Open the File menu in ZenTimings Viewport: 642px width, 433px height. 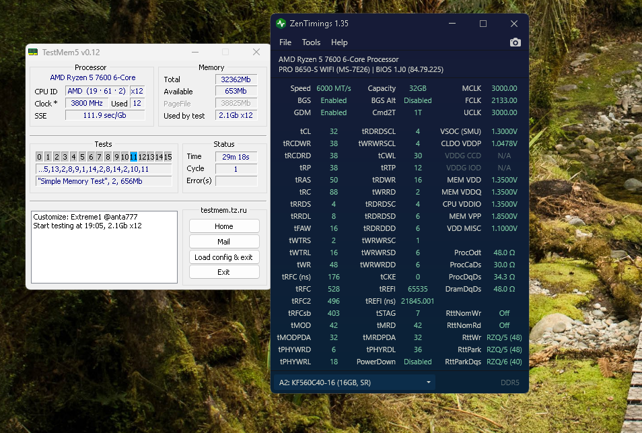point(285,42)
